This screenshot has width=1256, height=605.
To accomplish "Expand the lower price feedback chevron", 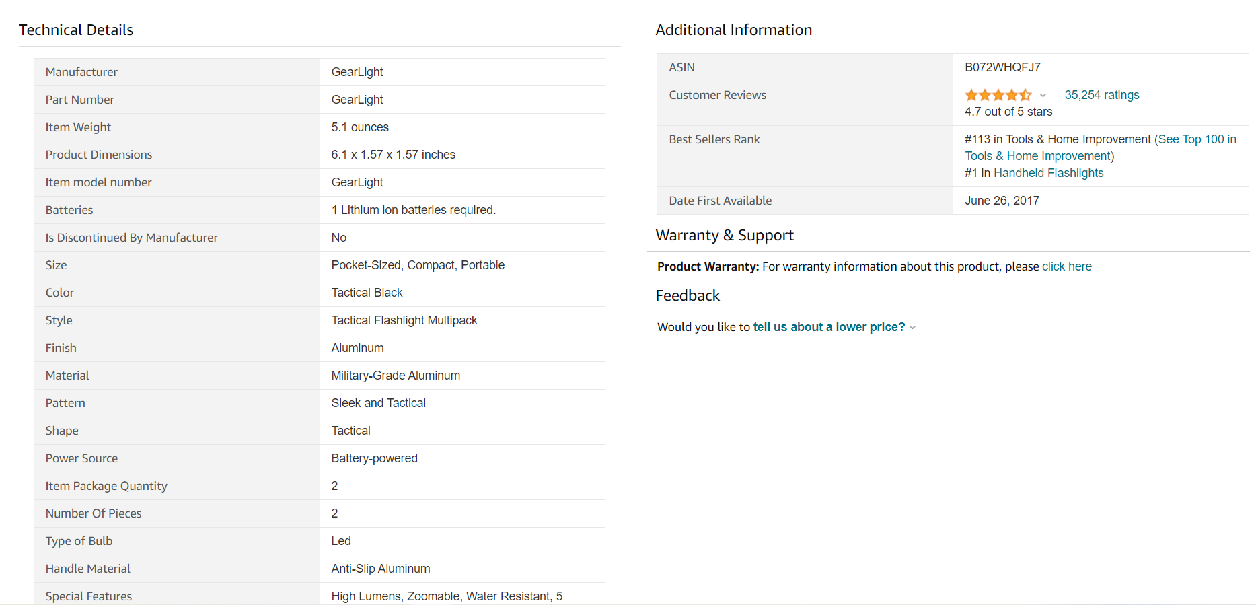I will point(913,328).
